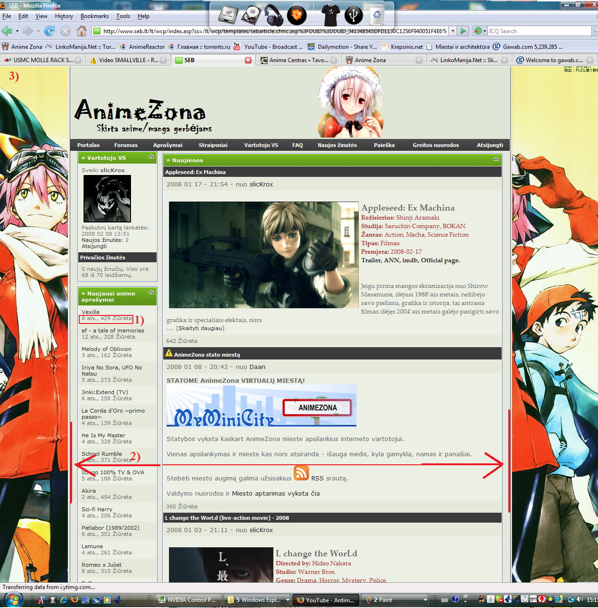Open Greitos nuorodos in the navigation bar
598x608 pixels.
click(436, 145)
